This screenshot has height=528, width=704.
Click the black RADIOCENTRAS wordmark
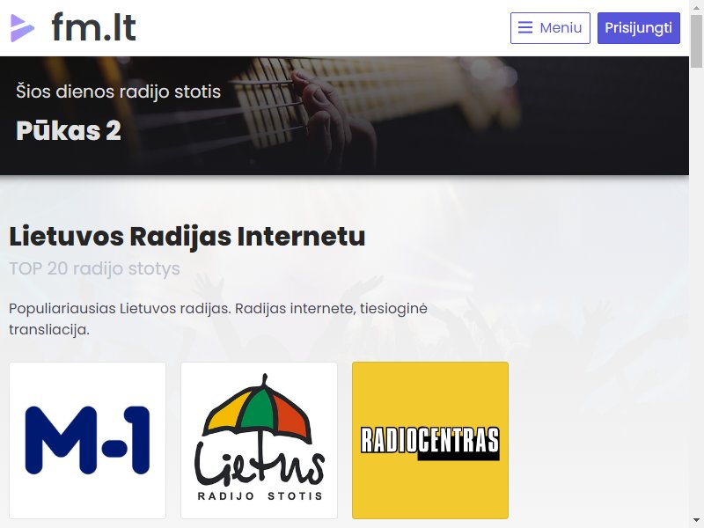(430, 443)
